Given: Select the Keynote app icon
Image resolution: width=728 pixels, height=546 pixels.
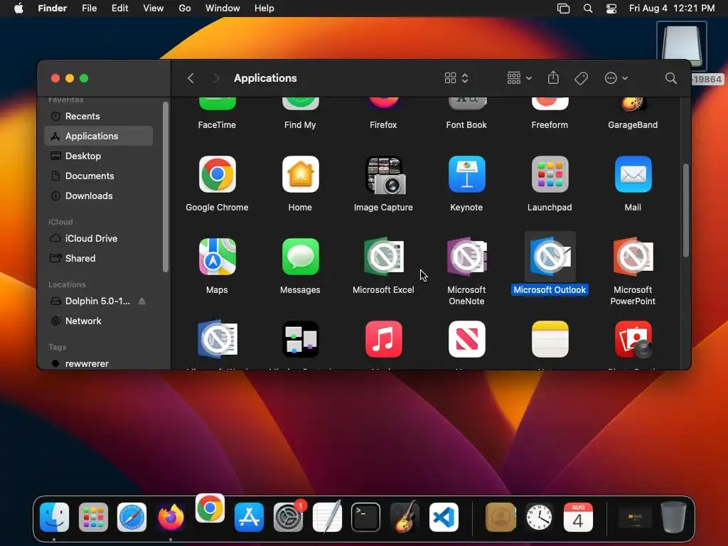Looking at the screenshot, I should coord(466,174).
